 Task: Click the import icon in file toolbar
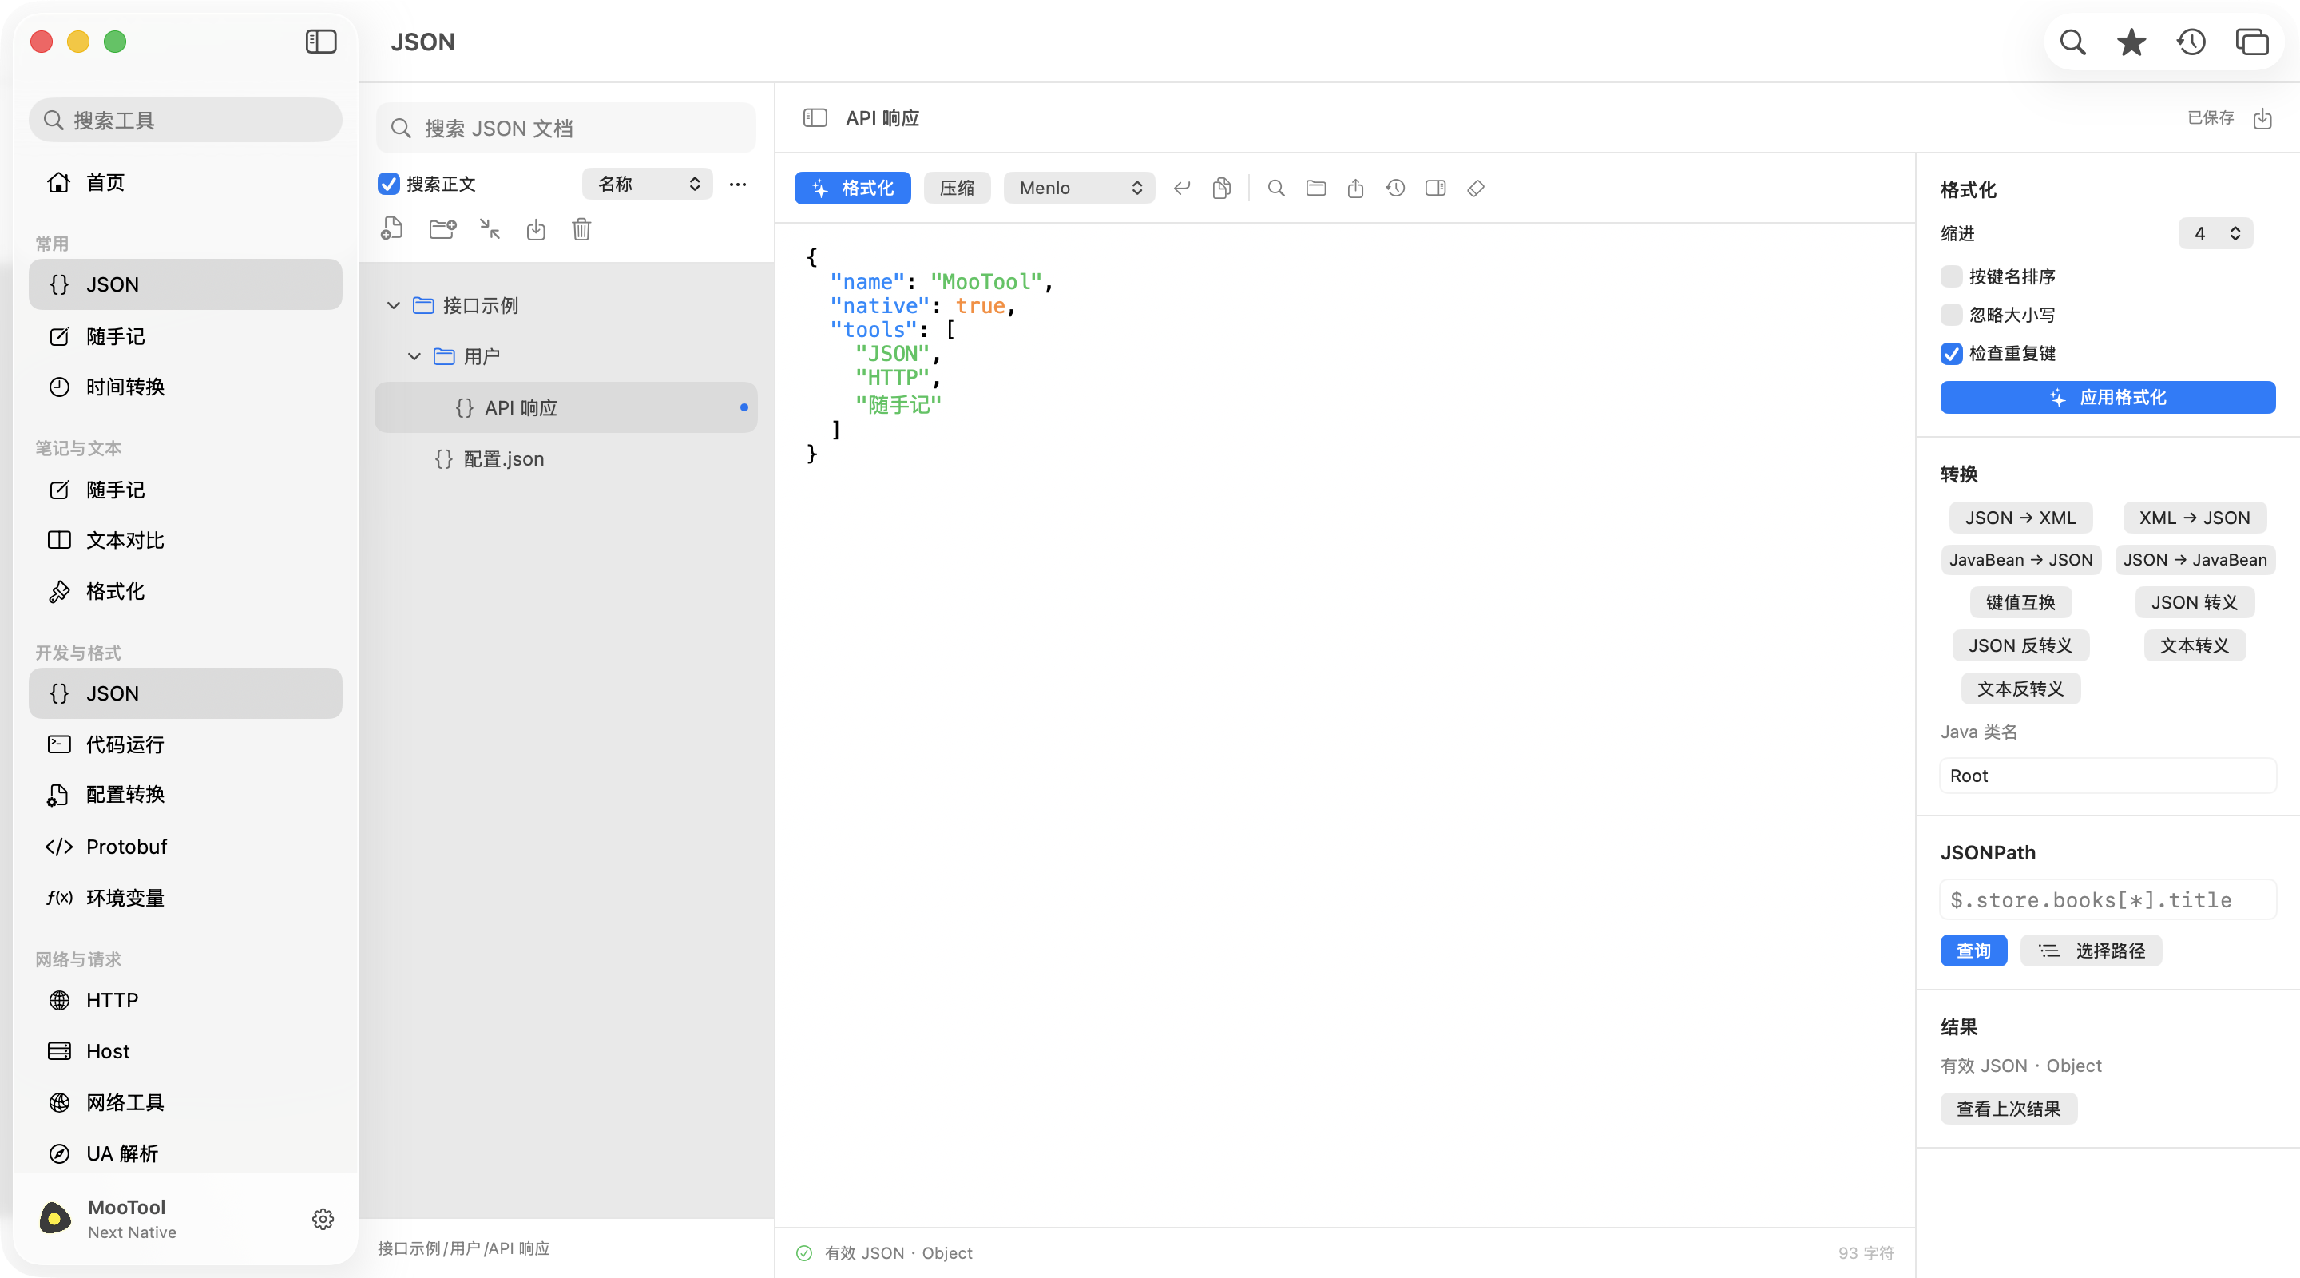(536, 229)
